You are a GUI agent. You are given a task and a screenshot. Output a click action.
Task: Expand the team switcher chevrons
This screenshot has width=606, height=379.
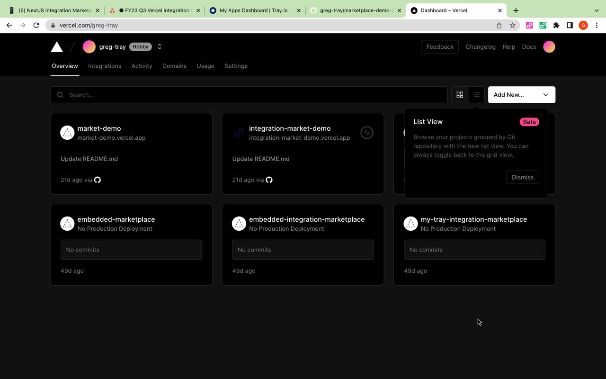[x=160, y=46]
